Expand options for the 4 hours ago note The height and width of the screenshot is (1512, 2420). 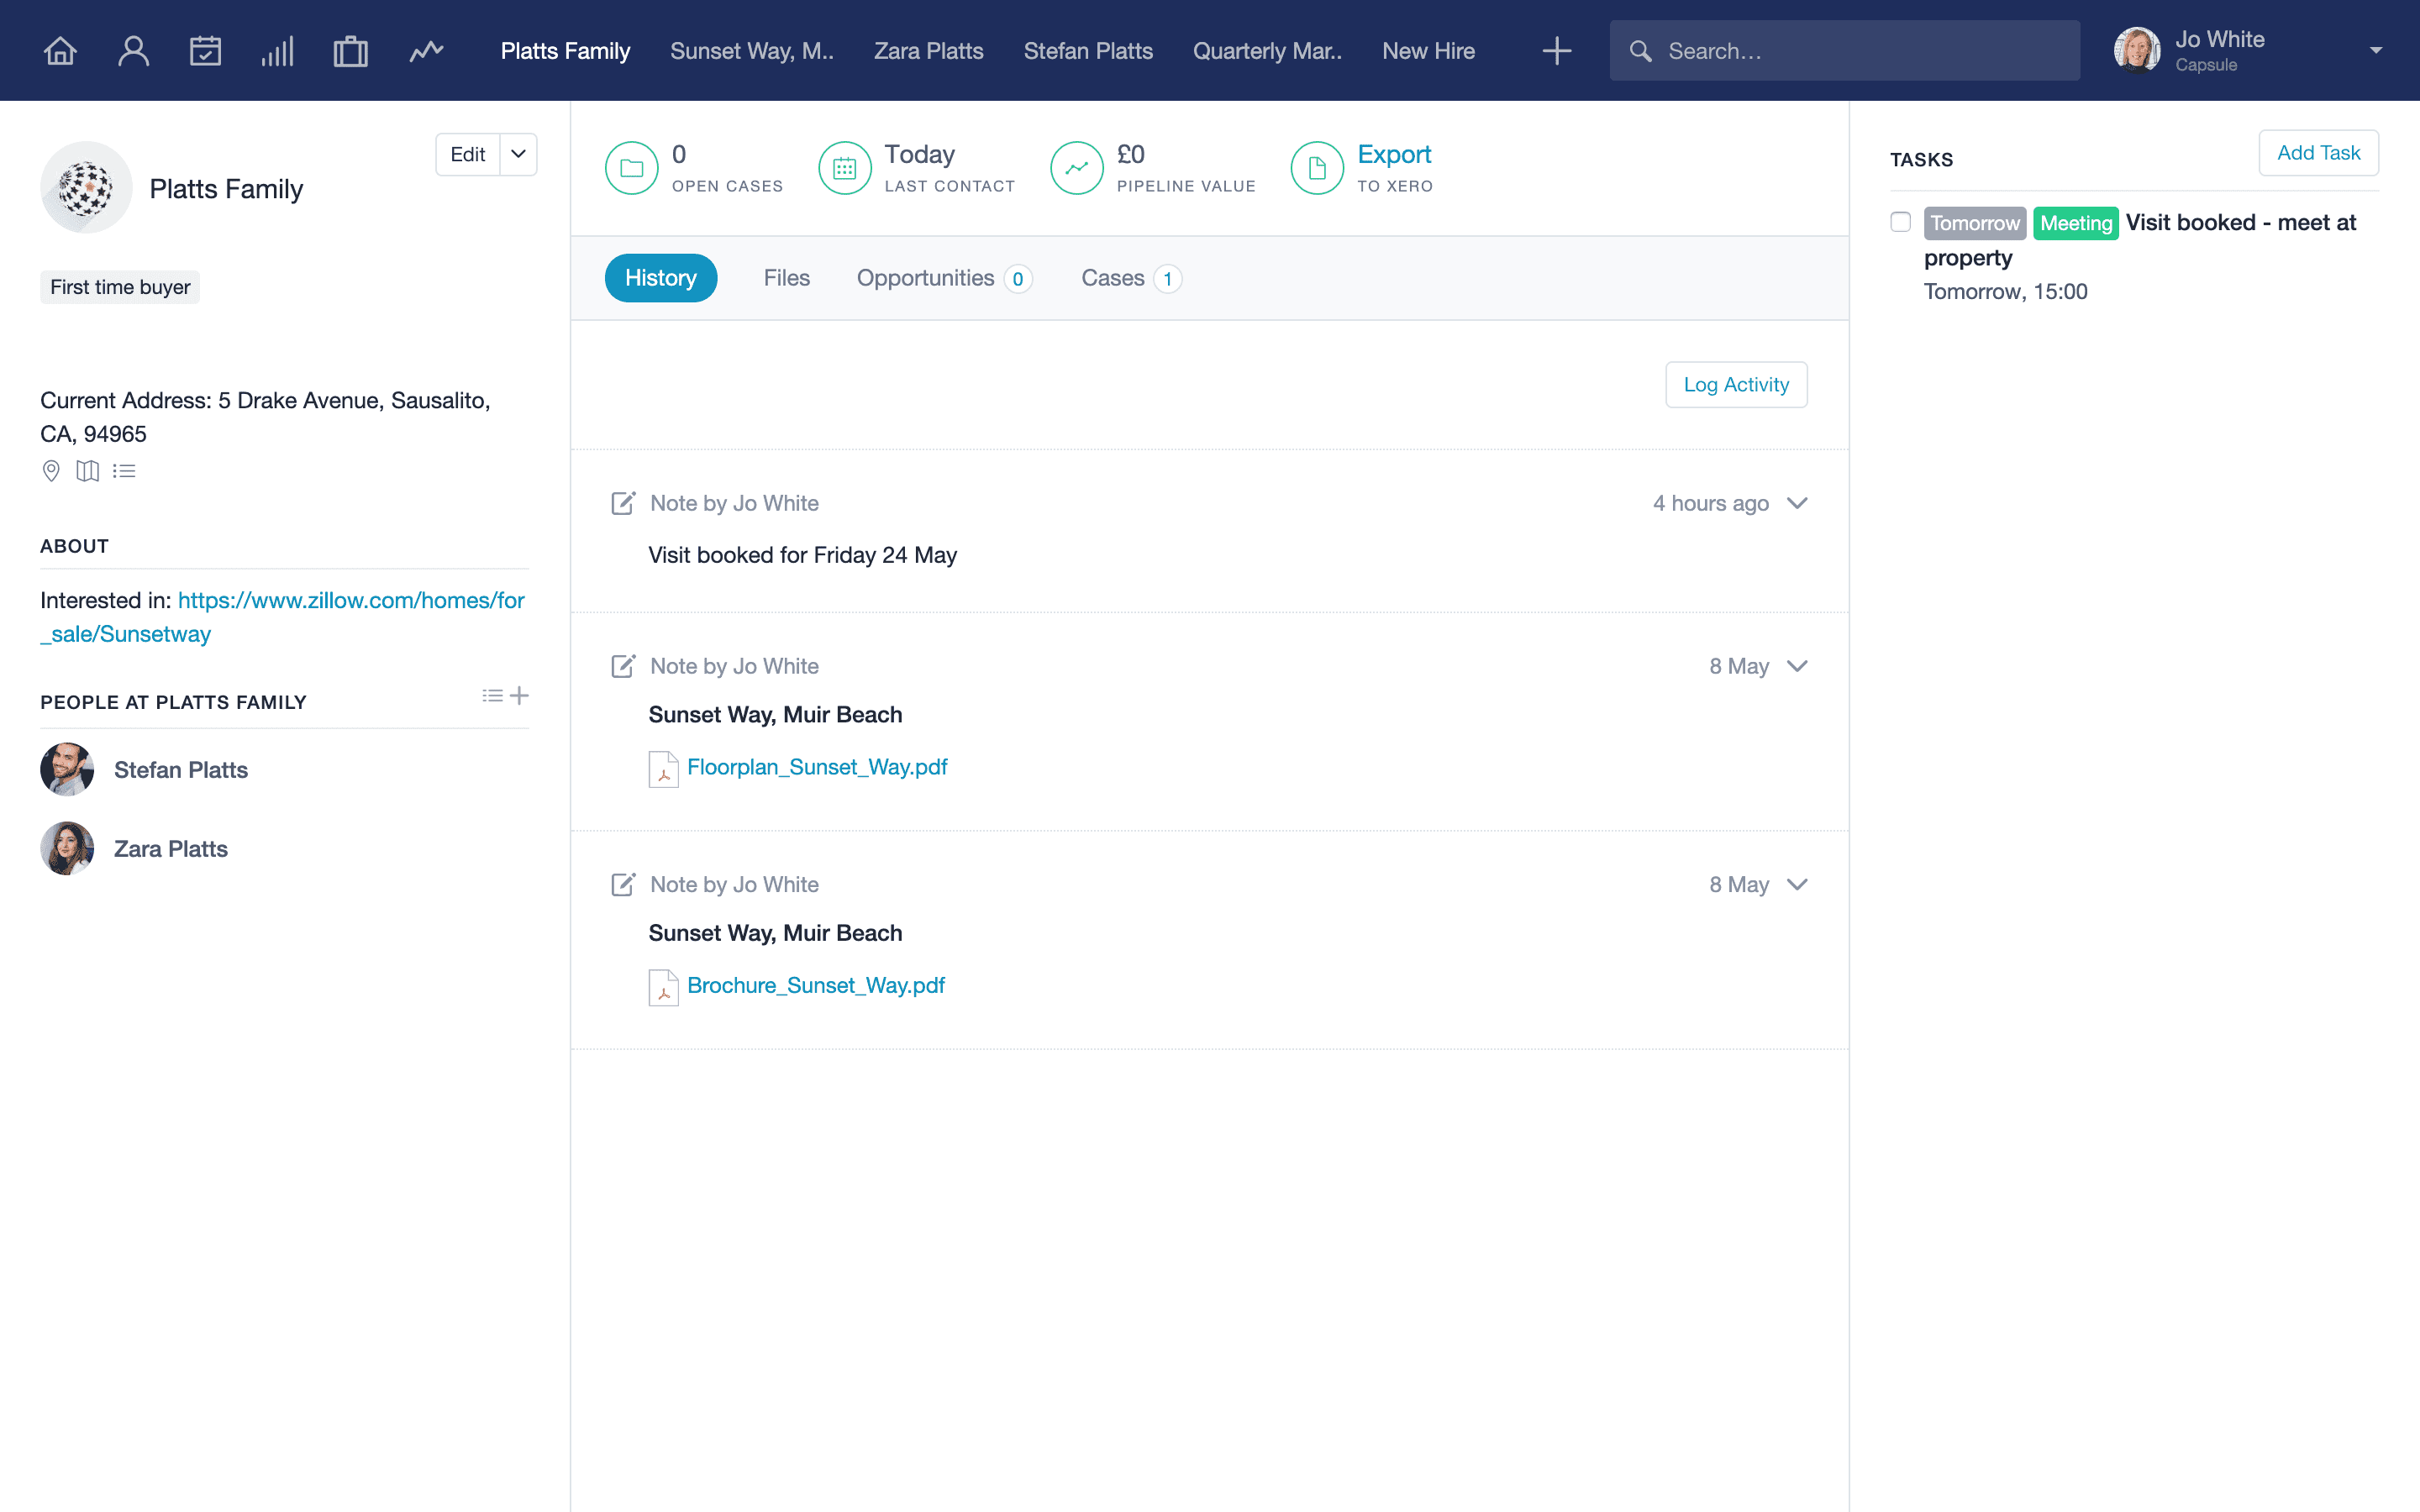1797,503
